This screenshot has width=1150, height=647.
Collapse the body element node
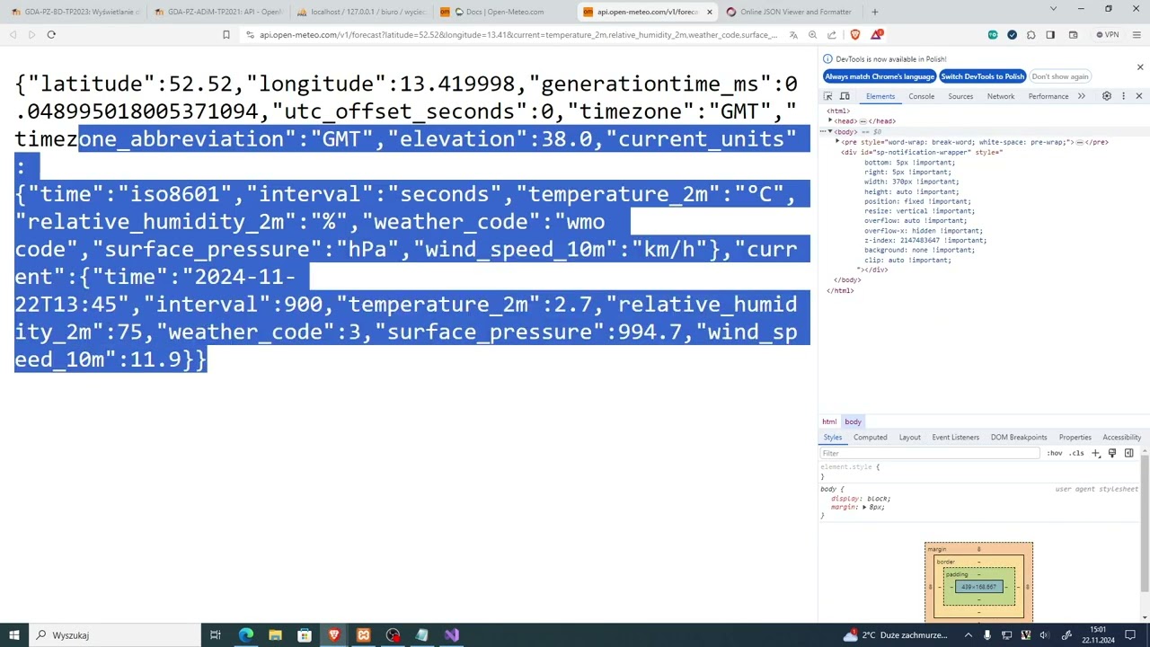(830, 131)
